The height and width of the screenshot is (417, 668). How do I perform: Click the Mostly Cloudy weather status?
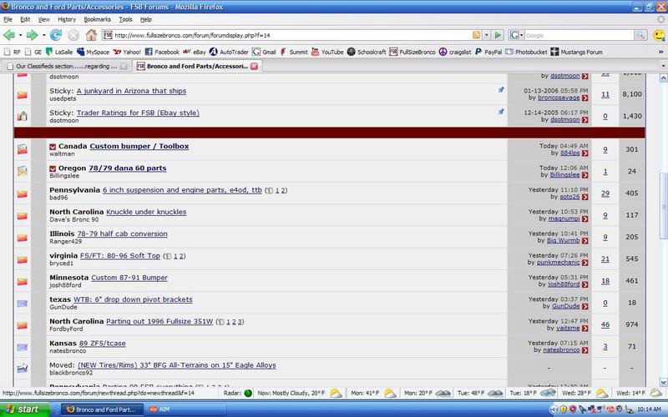(299, 393)
